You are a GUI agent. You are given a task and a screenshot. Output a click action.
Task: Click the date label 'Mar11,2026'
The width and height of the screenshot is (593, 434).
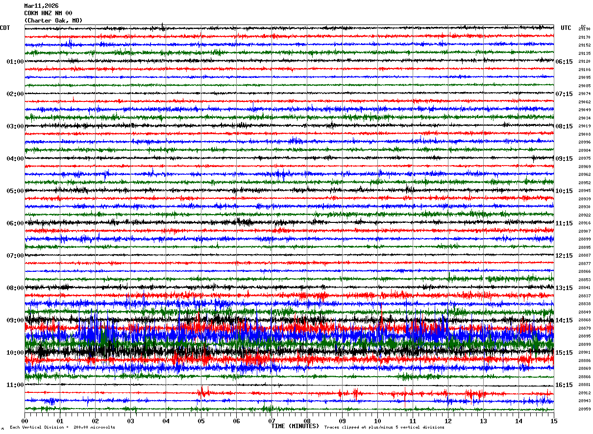coord(41,6)
